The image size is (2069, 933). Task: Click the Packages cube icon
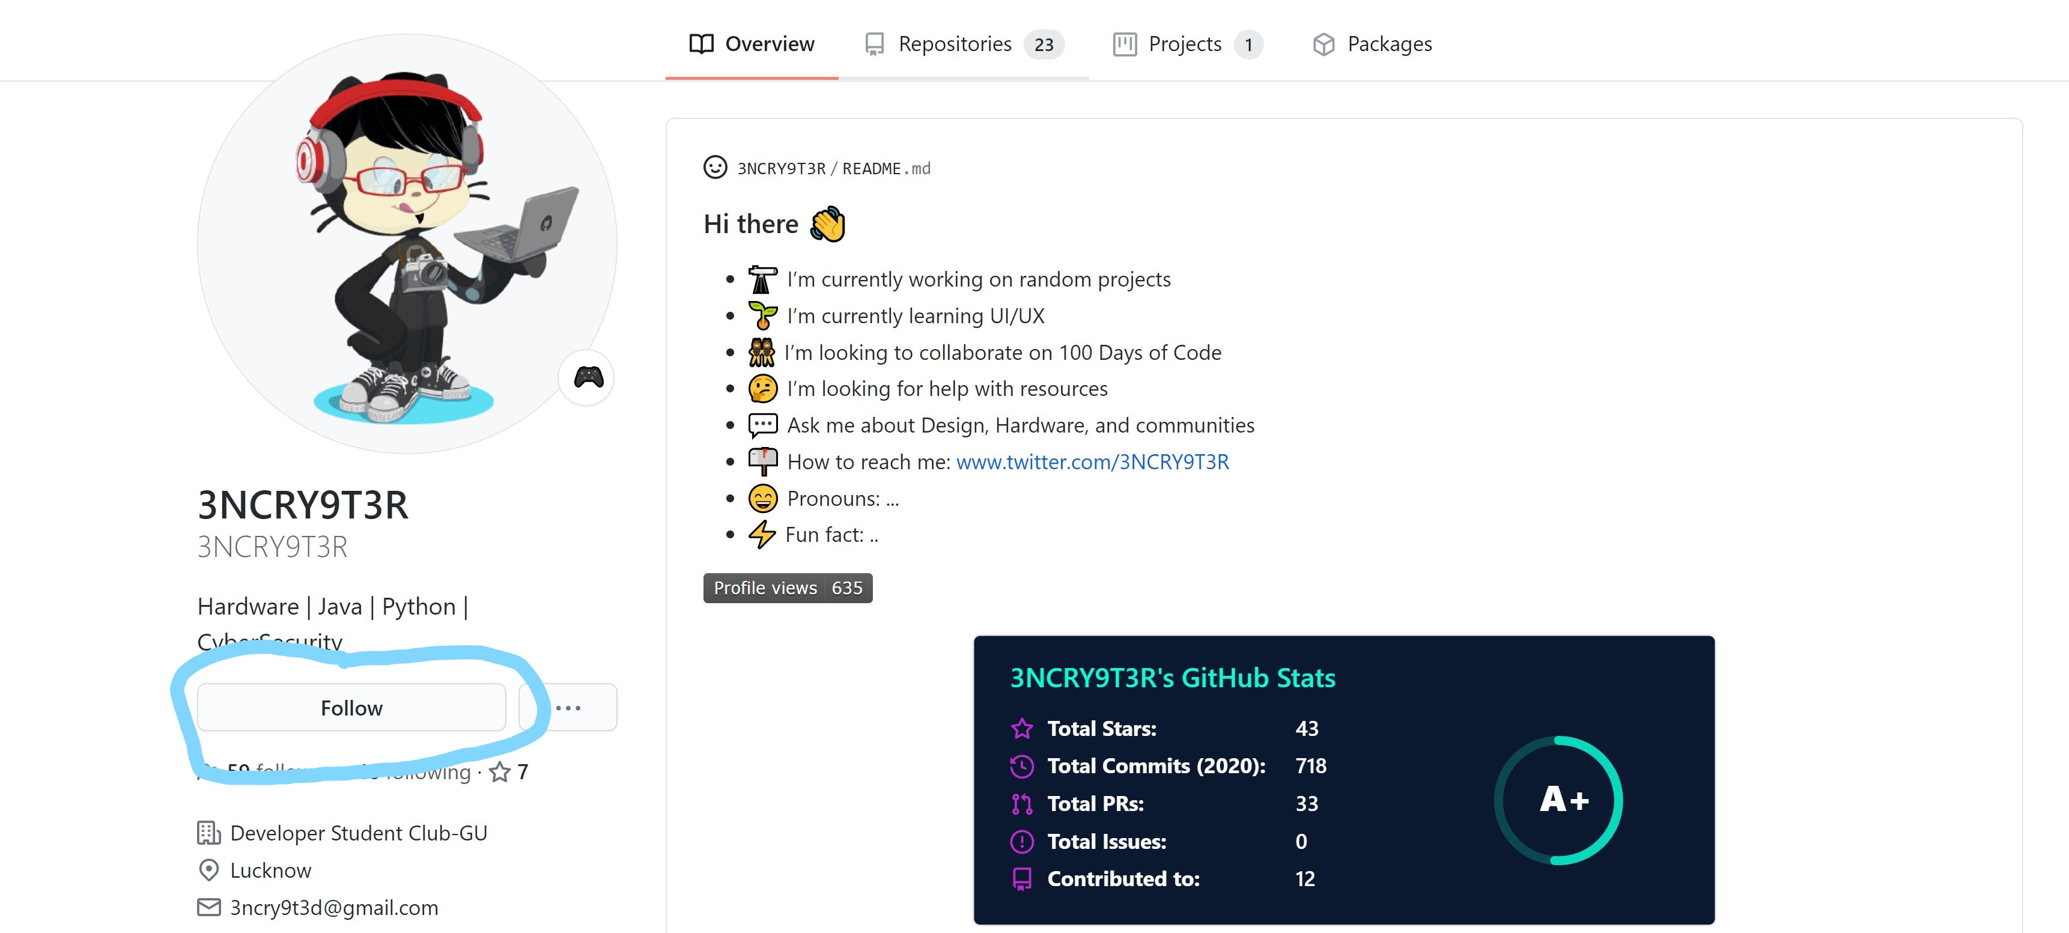tap(1323, 44)
